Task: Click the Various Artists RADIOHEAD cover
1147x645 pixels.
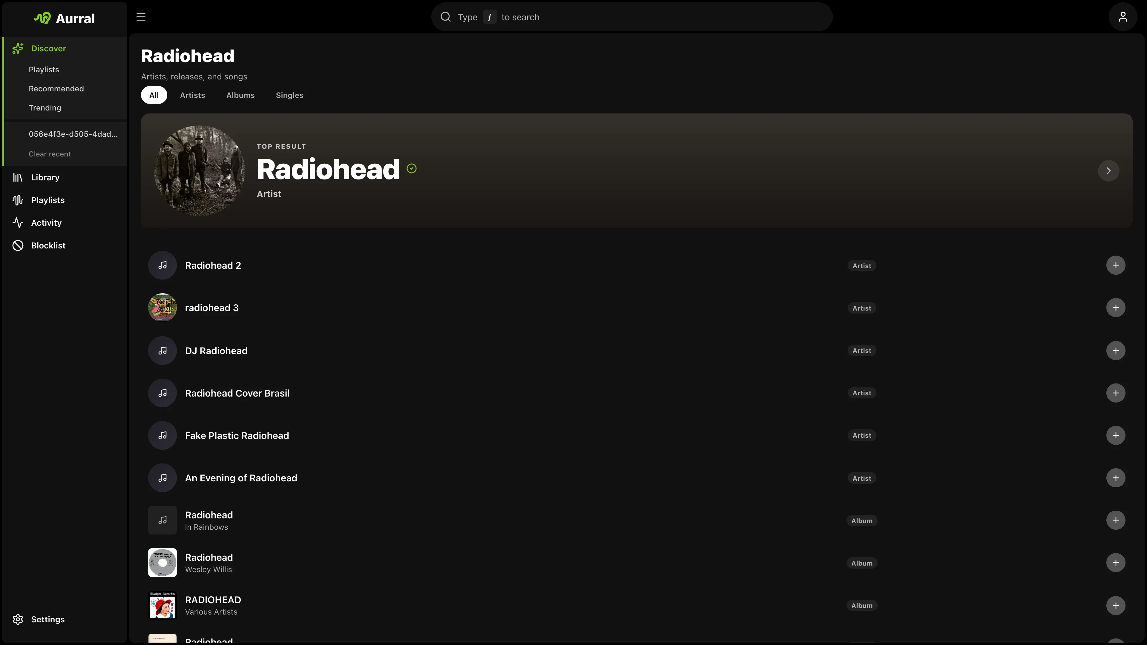Action: click(162, 606)
